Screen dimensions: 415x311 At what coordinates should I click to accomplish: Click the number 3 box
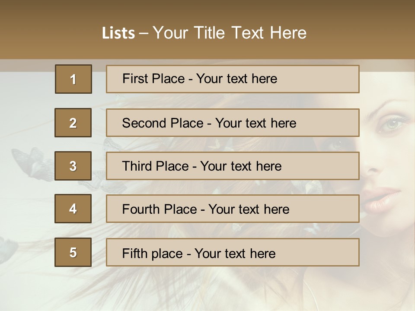pyautogui.click(x=73, y=166)
